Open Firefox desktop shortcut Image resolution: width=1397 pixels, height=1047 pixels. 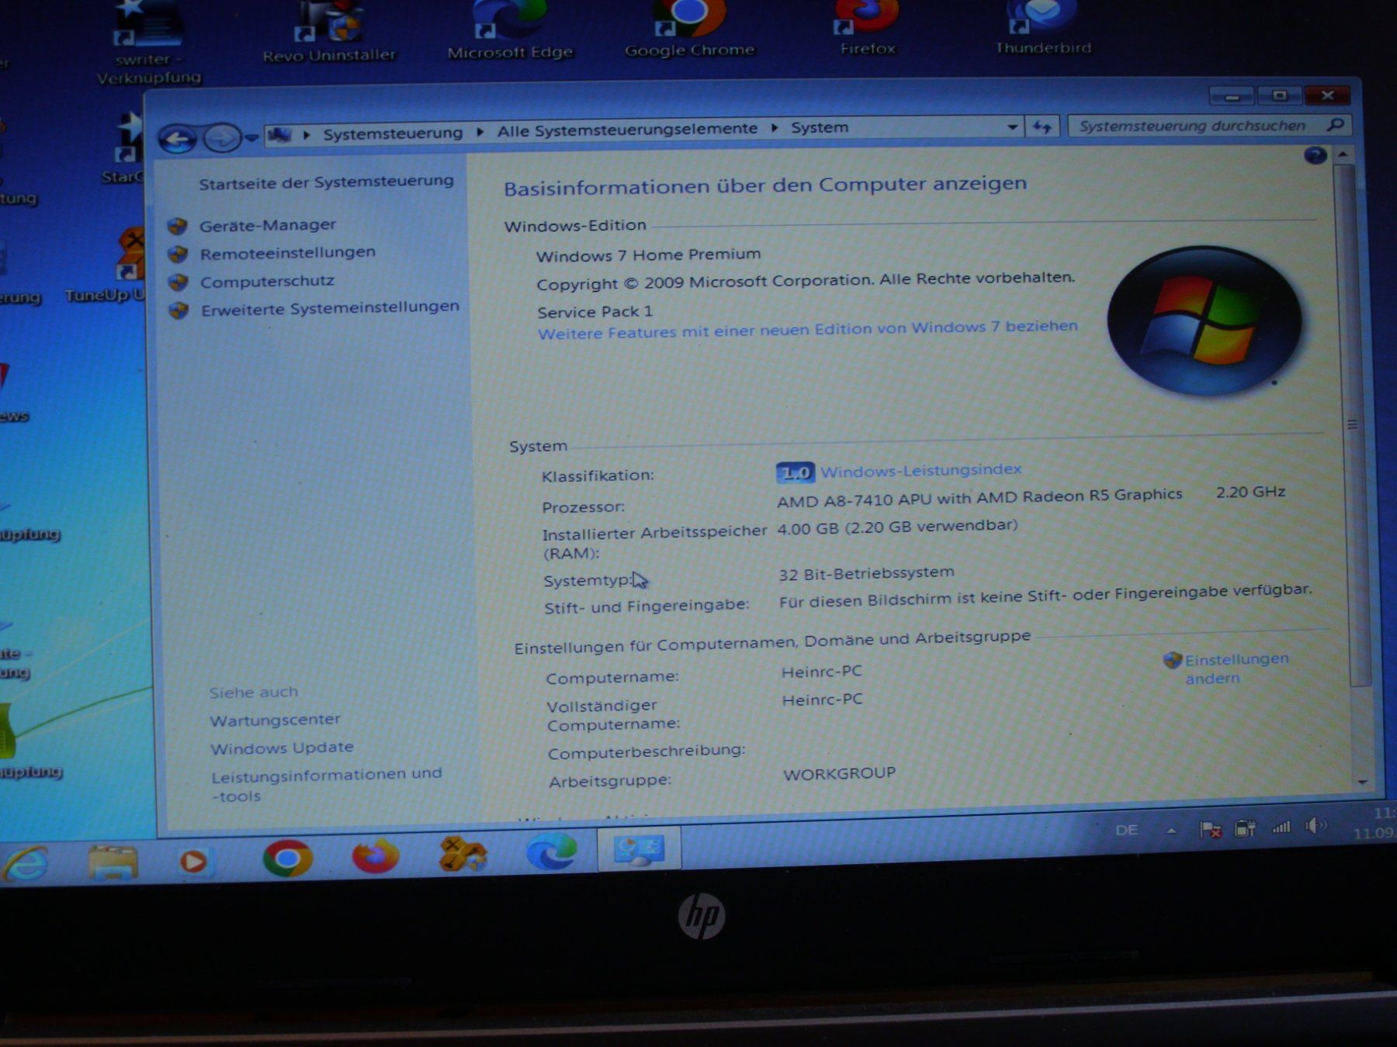(867, 29)
